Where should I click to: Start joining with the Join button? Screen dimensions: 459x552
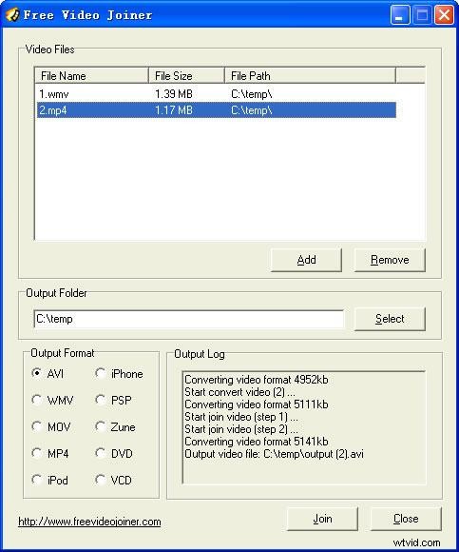[x=322, y=519]
